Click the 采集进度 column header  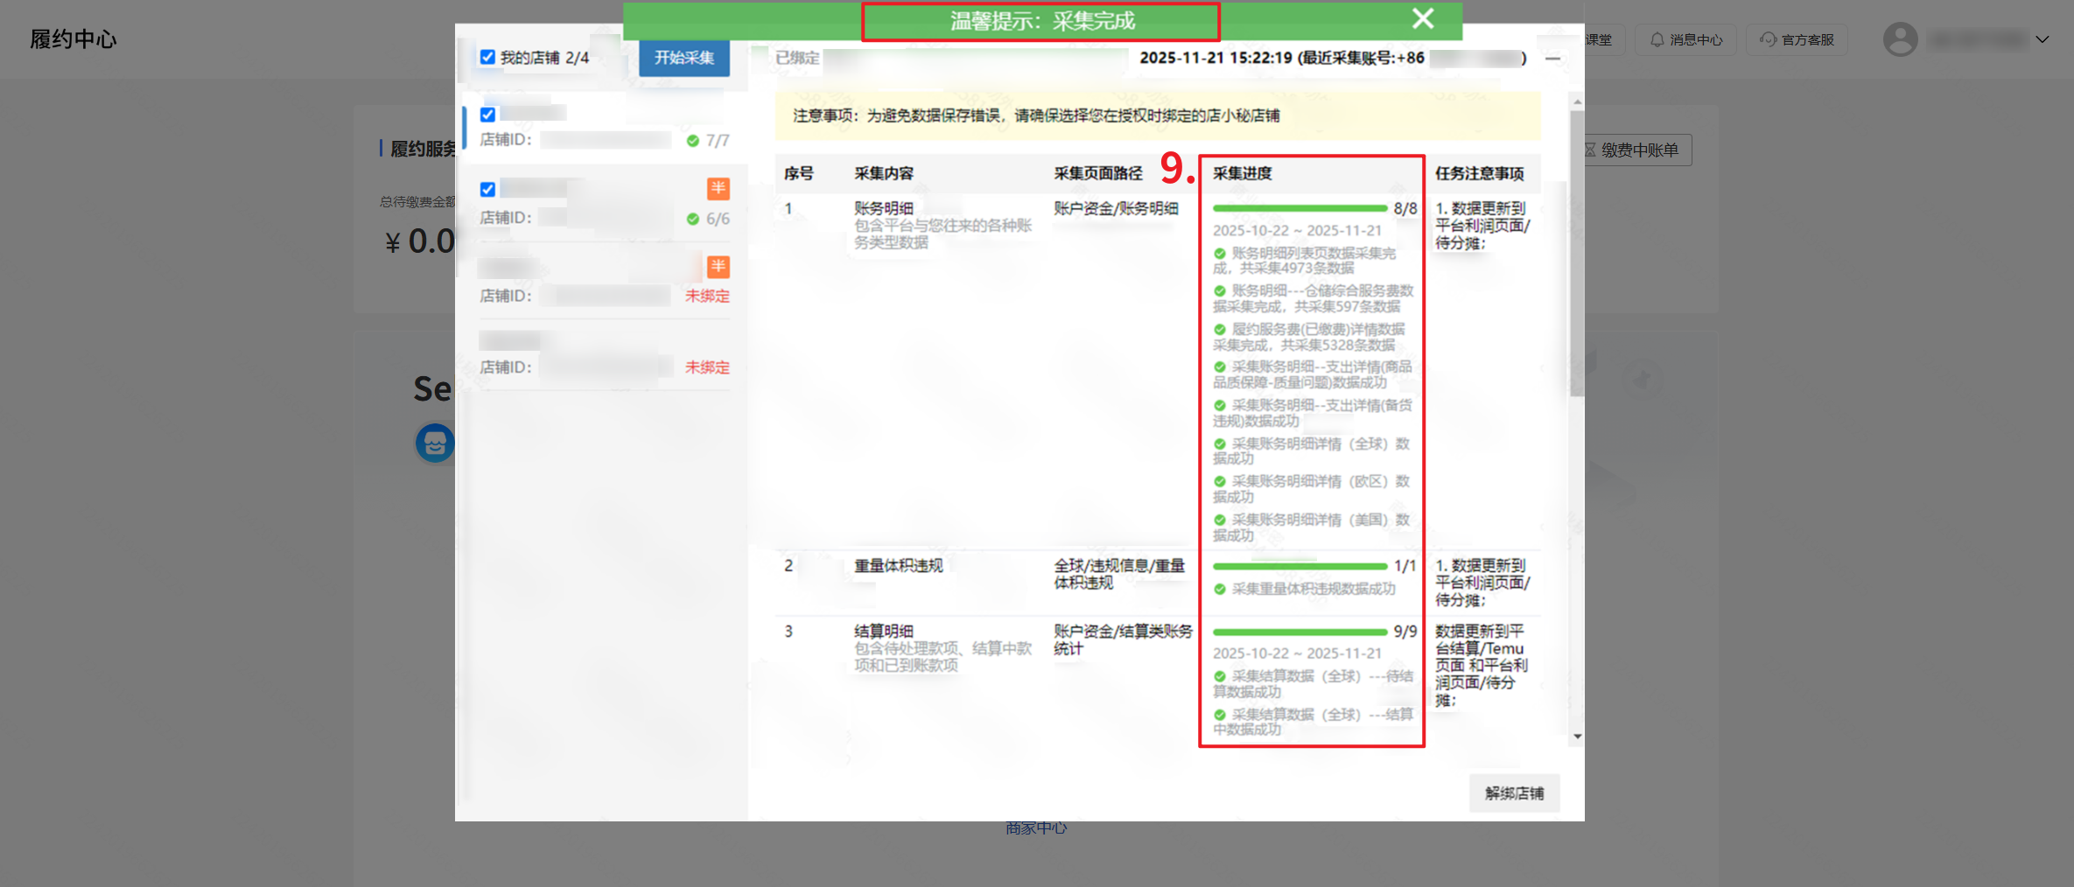(x=1242, y=173)
